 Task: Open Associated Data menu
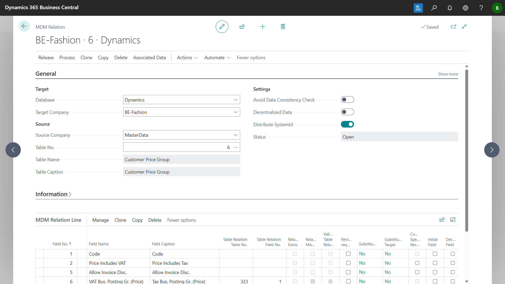pyautogui.click(x=149, y=58)
